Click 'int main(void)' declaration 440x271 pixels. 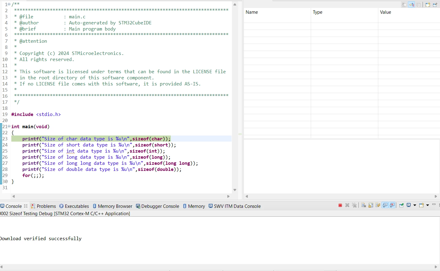pyautogui.click(x=30, y=127)
